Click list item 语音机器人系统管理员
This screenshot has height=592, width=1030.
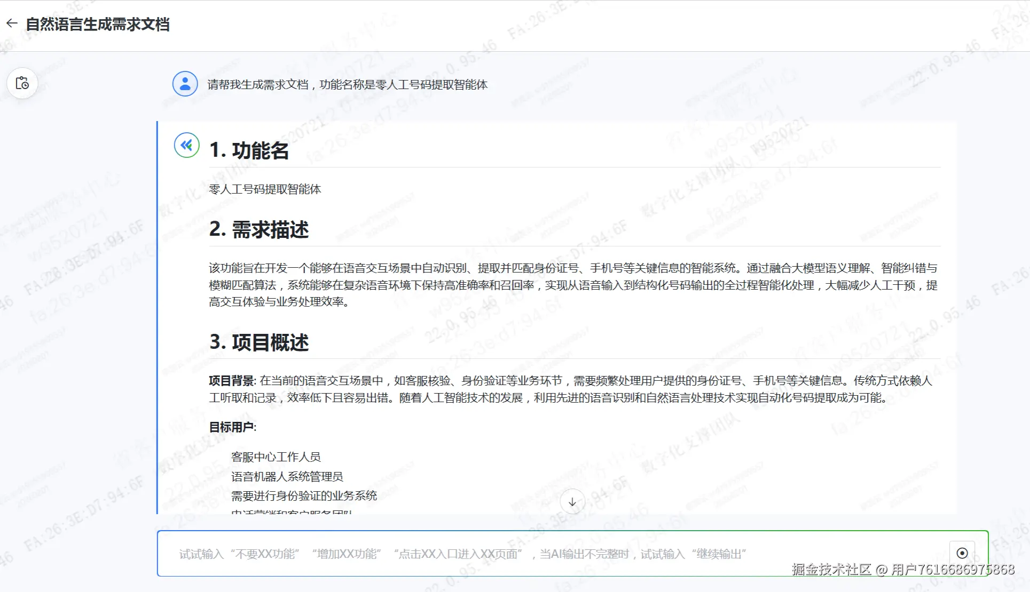pos(287,476)
